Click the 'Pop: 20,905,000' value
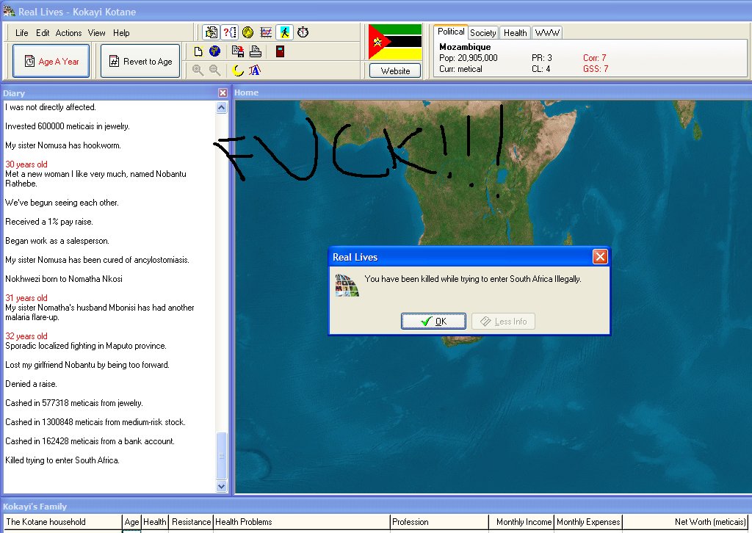 468,58
